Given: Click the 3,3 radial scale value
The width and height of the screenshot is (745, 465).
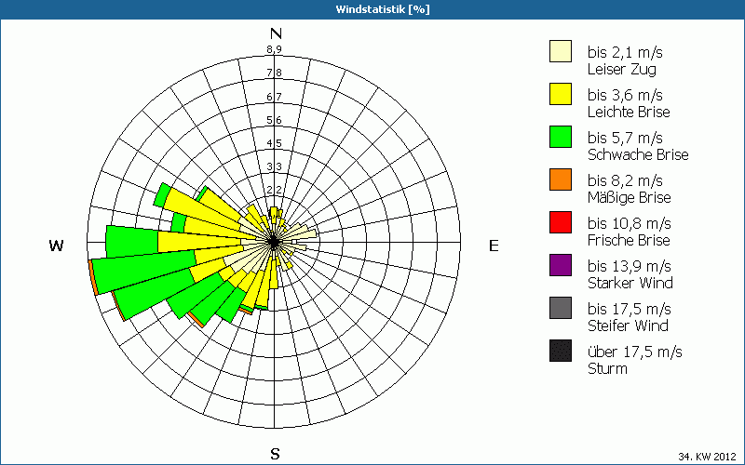Looking at the screenshot, I should 274,166.
